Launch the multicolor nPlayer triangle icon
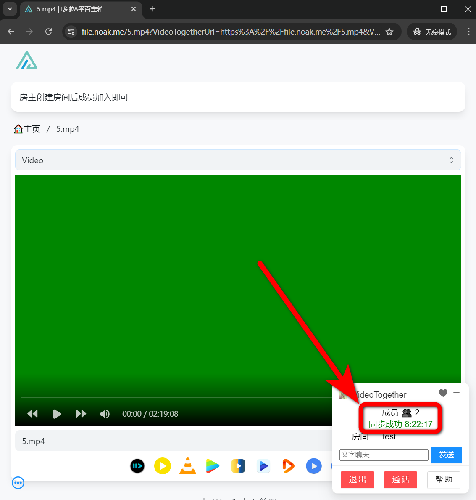Screen dimensions: 476x500 [213, 466]
